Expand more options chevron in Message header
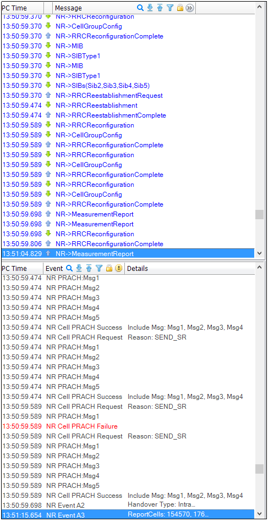 190,8
